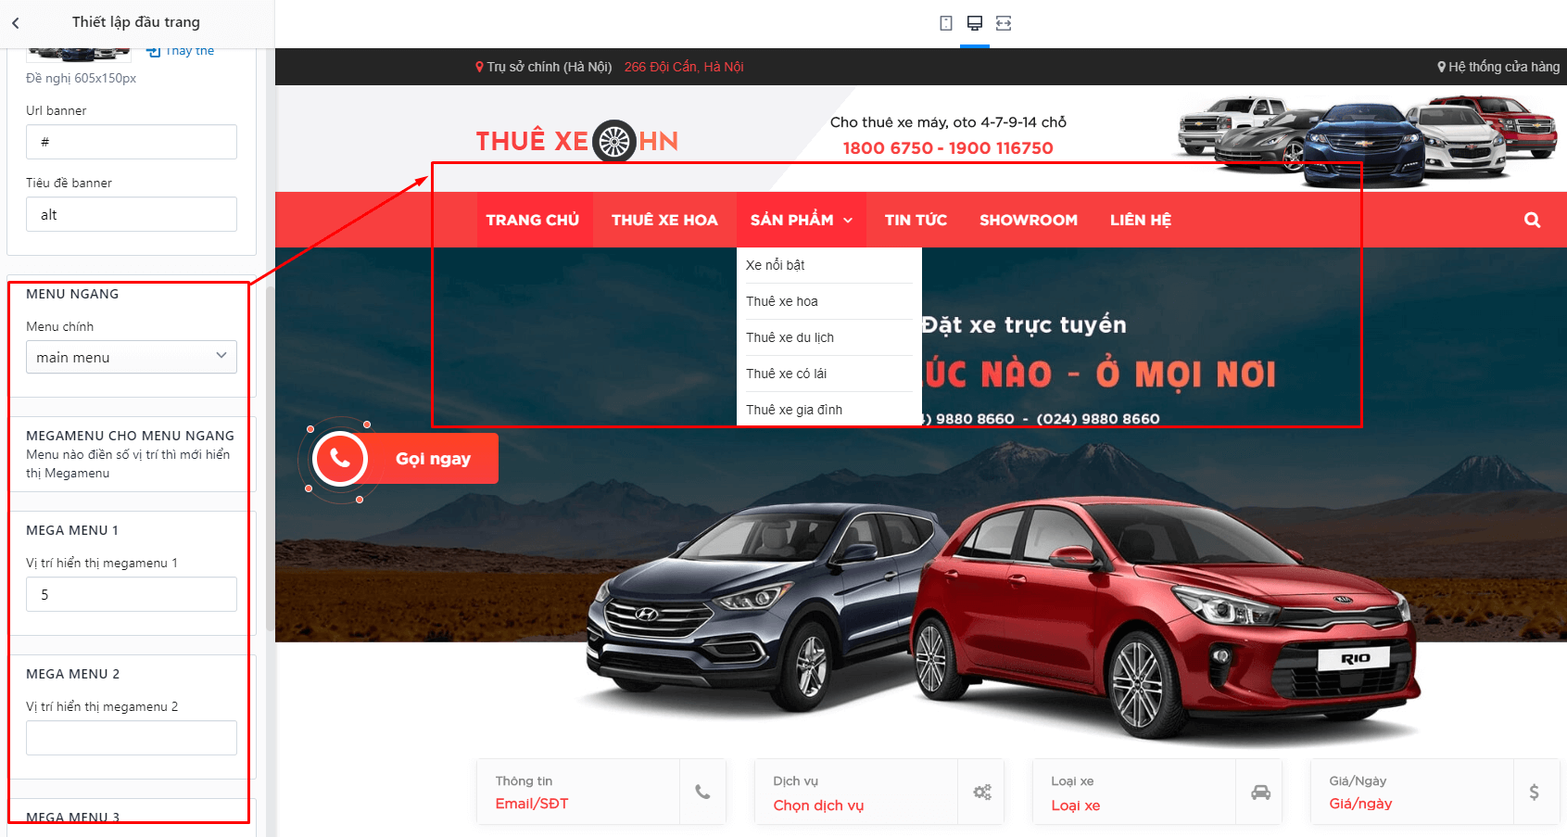Open the Giá/ngày selector

1360,804
